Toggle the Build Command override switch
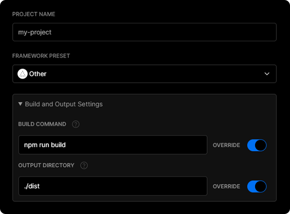The width and height of the screenshot is (290, 214). [257, 145]
